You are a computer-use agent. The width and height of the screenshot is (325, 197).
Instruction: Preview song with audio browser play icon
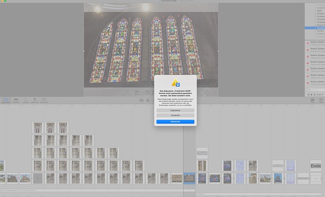(x=311, y=95)
